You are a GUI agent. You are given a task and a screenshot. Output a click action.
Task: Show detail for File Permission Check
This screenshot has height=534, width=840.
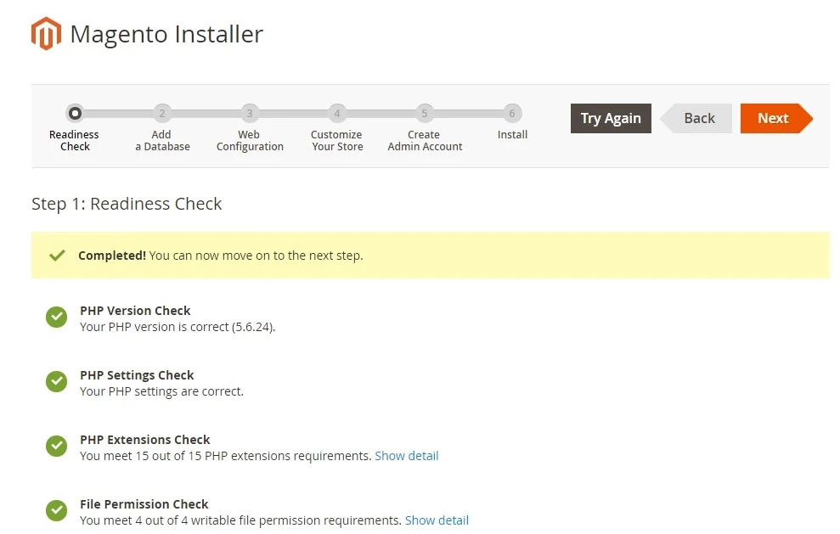437,520
